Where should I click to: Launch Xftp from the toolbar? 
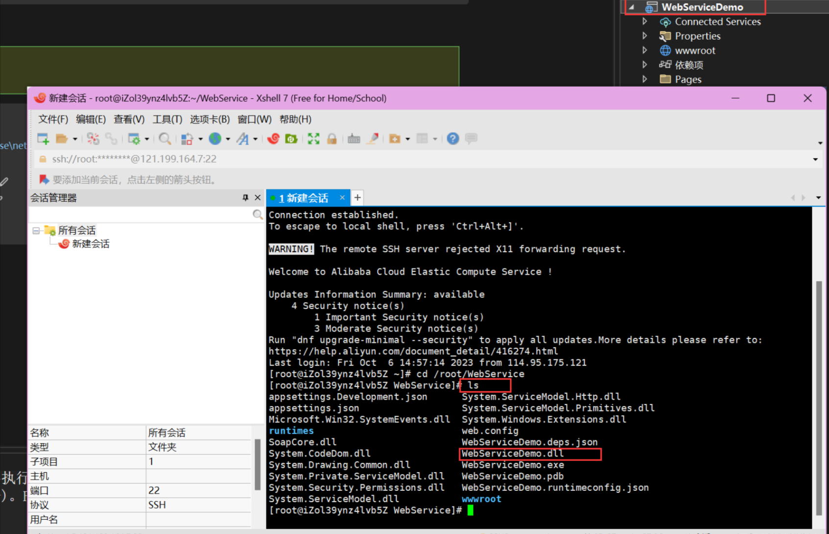pyautogui.click(x=291, y=139)
